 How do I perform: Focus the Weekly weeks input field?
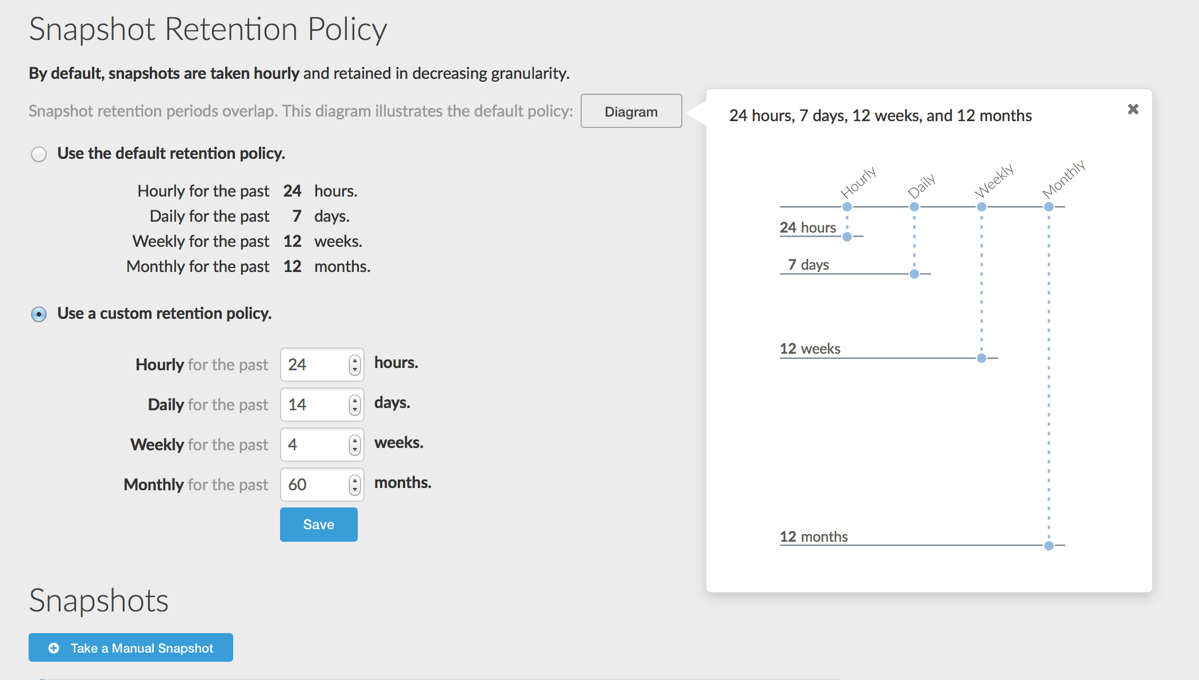coord(315,445)
